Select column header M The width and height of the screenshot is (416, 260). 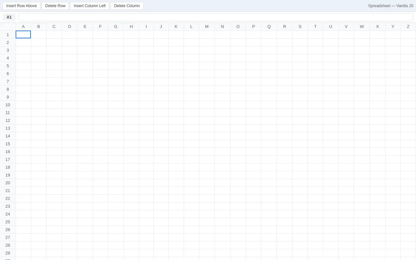[207, 27]
